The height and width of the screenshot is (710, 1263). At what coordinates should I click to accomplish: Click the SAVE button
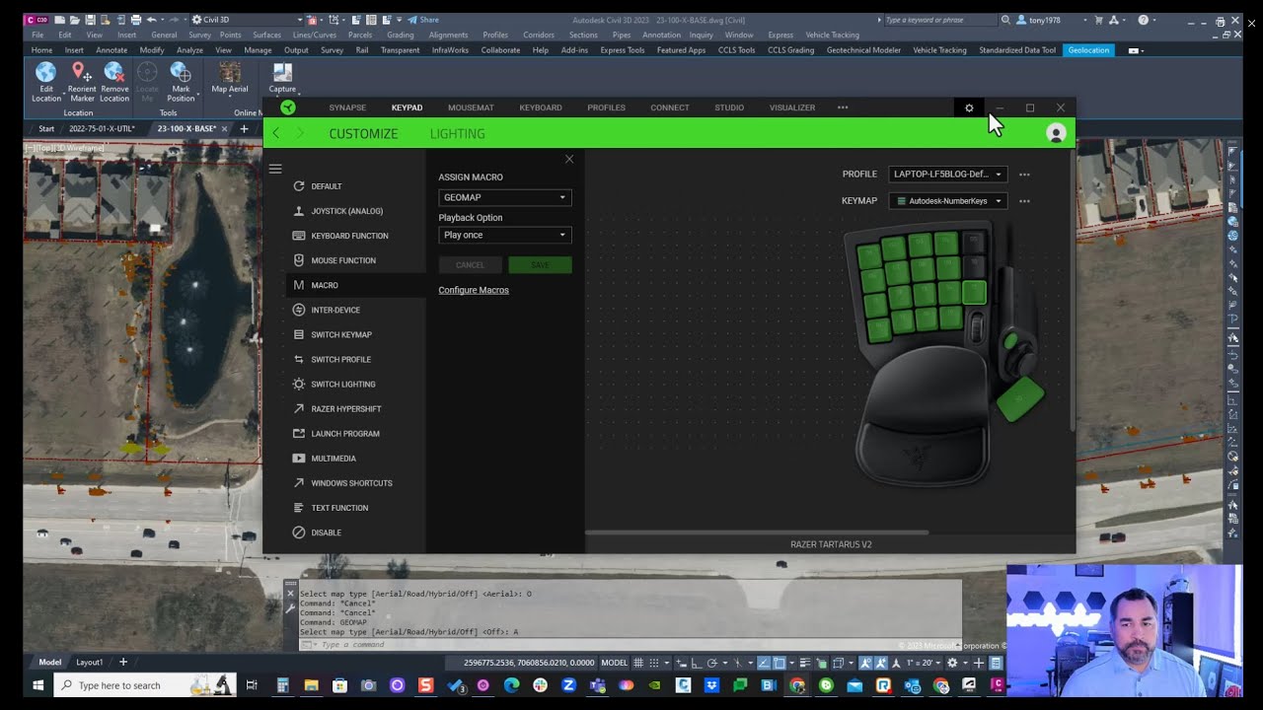tap(540, 265)
